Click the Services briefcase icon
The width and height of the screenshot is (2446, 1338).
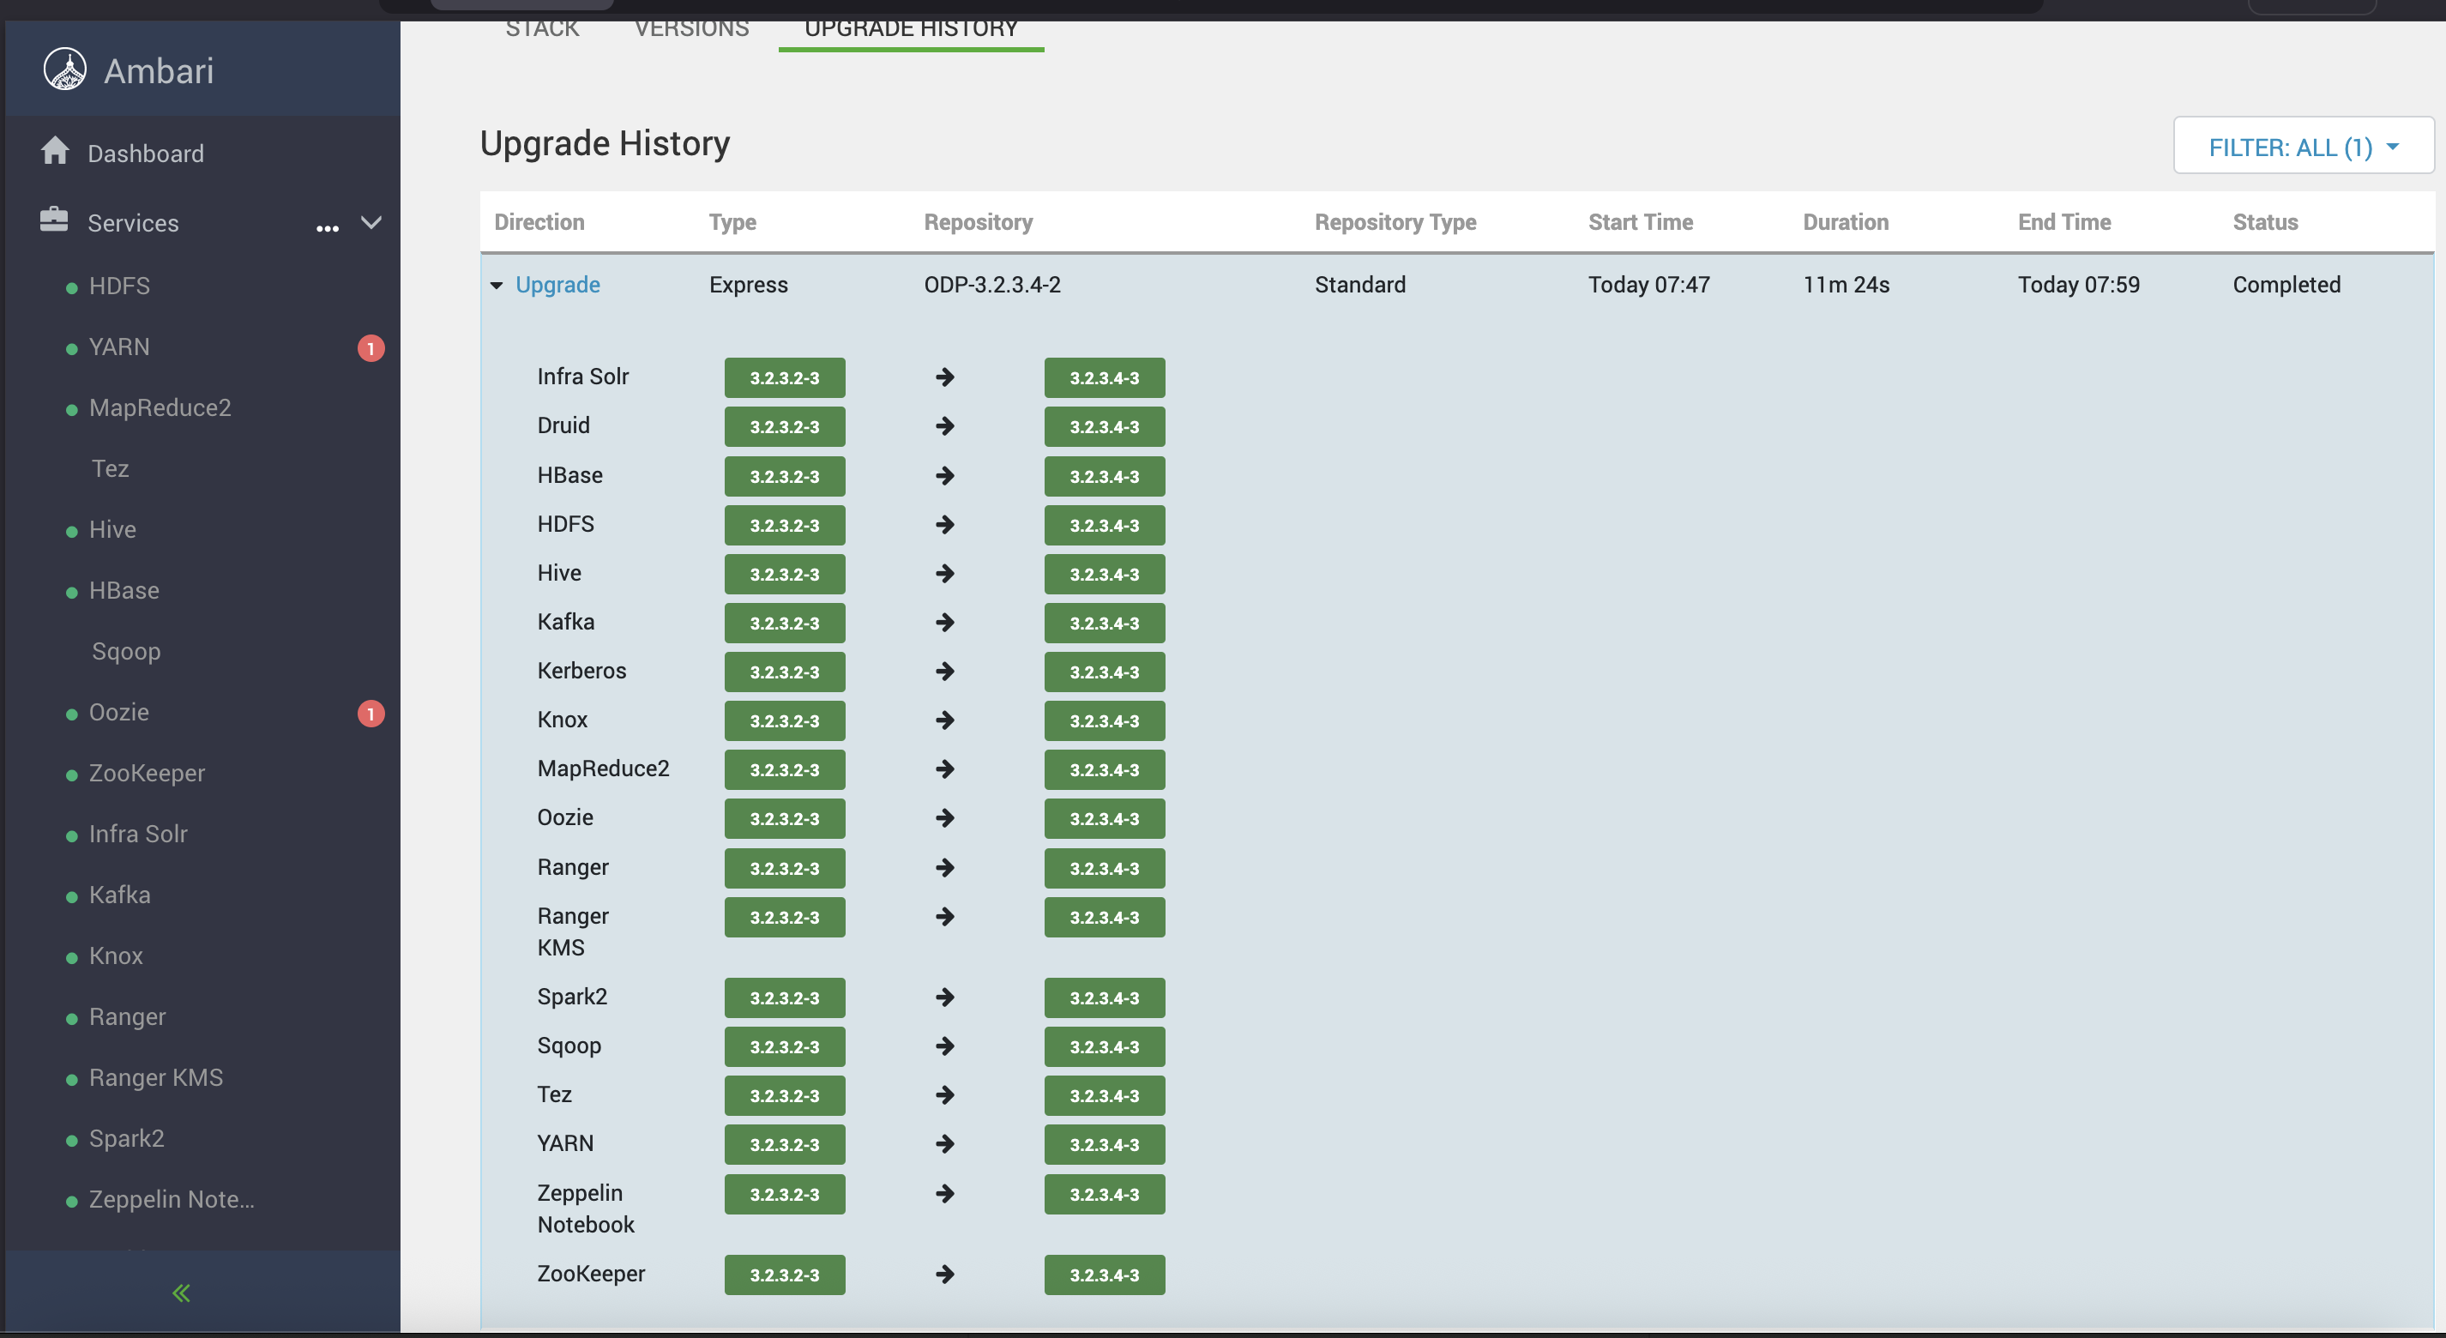tap(54, 220)
